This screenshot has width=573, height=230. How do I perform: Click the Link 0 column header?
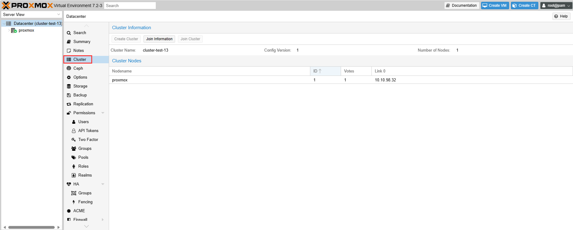[x=472, y=71]
